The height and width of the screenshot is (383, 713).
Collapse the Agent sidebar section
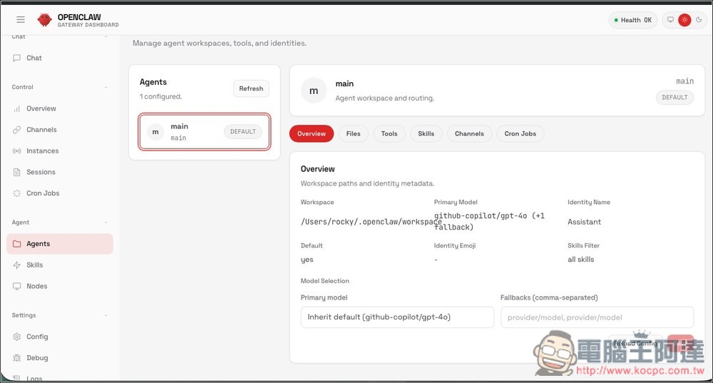tap(106, 223)
